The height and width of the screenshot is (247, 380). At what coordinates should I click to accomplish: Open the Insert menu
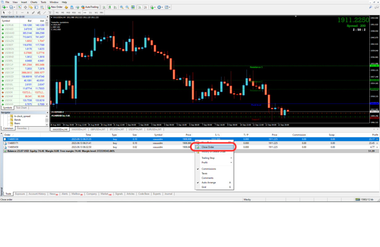pyautogui.click(x=24, y=2)
